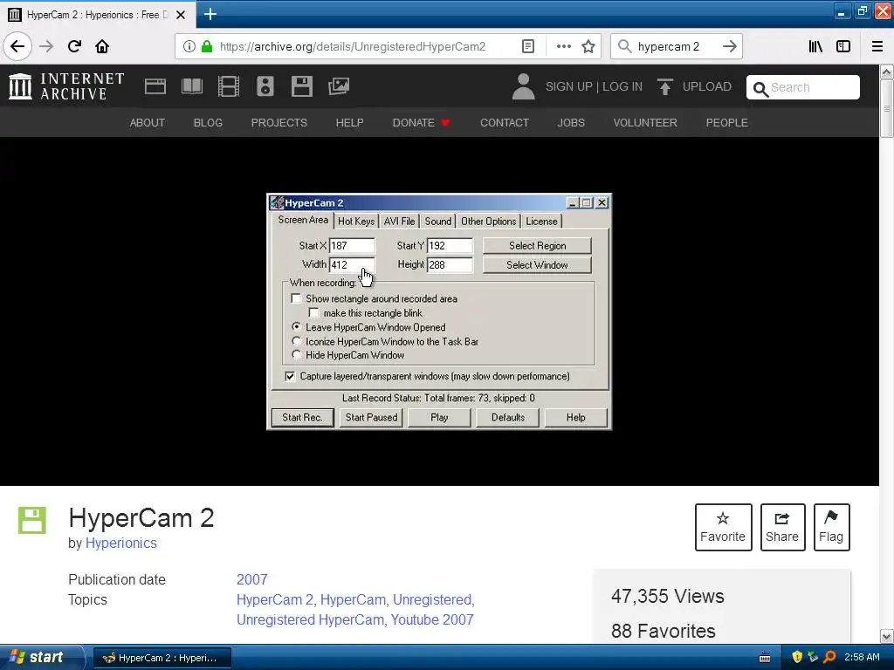Open the LOG IN link
Viewport: 894px width, 670px height.
click(x=622, y=86)
